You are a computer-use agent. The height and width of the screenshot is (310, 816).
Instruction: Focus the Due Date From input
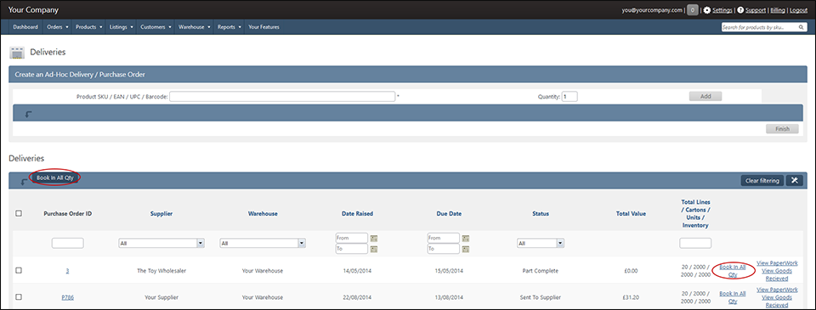444,238
